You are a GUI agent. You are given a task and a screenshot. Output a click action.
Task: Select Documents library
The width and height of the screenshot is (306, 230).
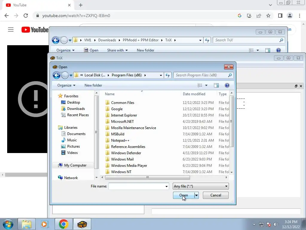(x=76, y=134)
